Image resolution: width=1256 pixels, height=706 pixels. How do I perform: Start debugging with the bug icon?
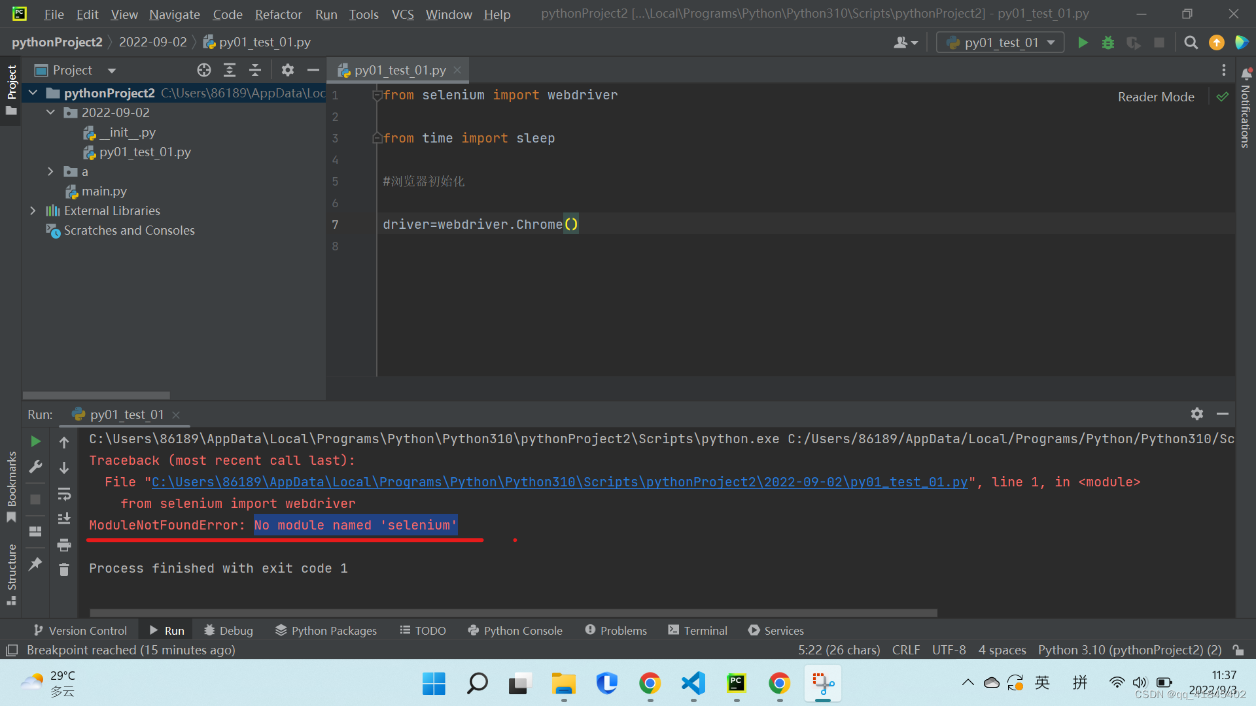tap(1108, 42)
